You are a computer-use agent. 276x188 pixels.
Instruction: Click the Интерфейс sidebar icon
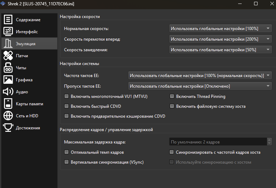pos(8,31)
